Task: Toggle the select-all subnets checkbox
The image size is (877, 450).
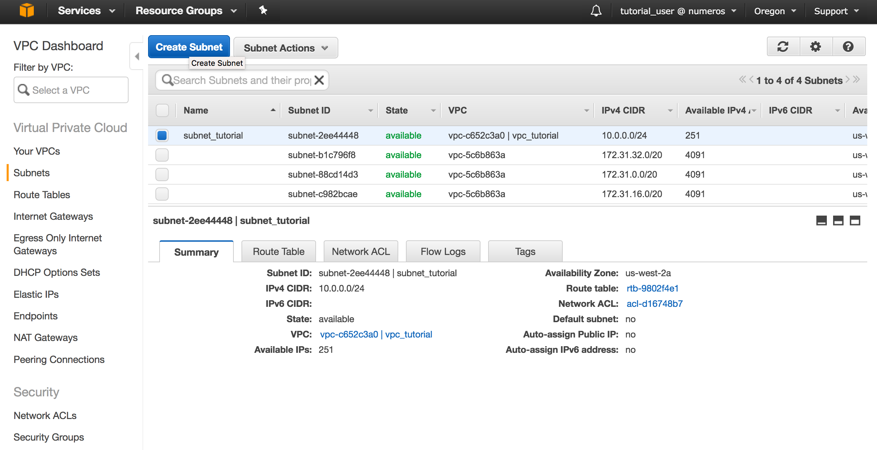Action: coord(162,110)
